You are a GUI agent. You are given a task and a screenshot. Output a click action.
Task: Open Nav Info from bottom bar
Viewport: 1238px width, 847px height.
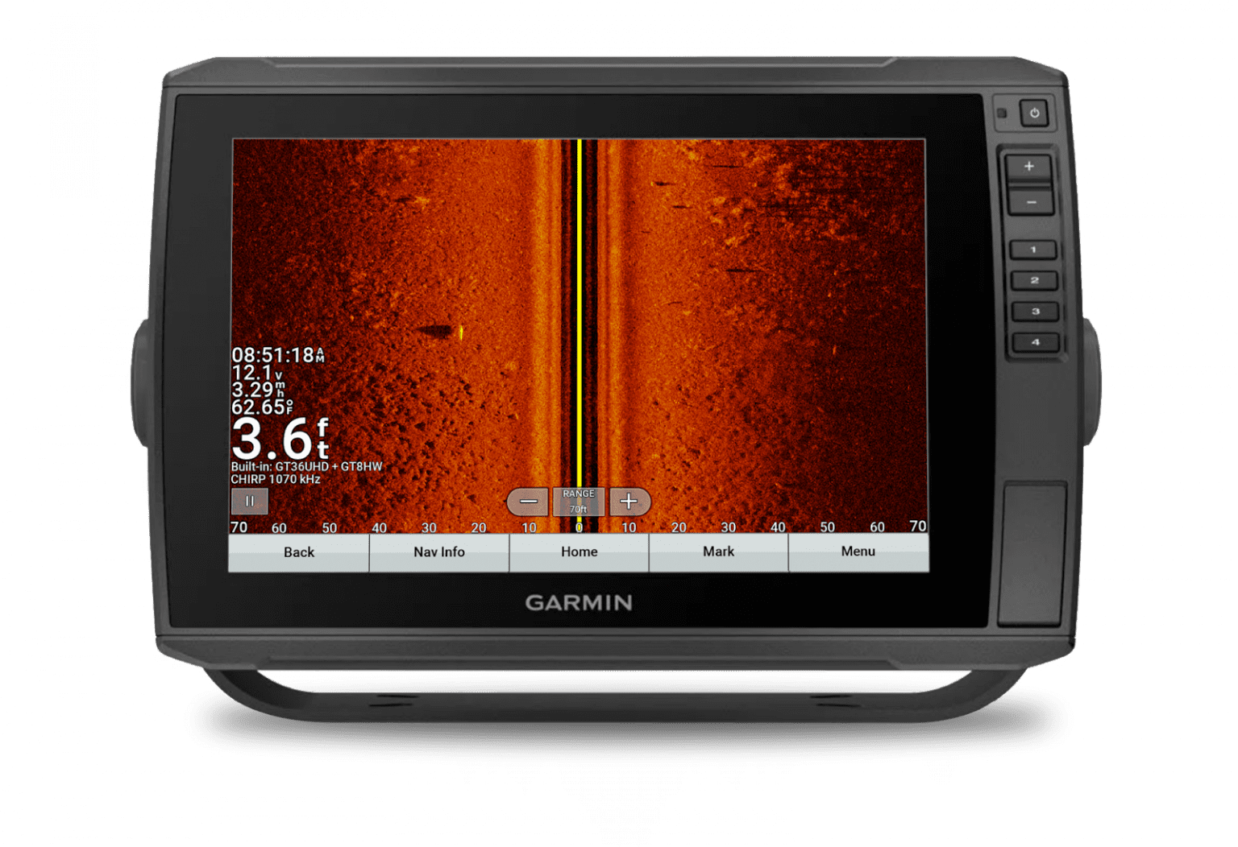click(x=439, y=552)
